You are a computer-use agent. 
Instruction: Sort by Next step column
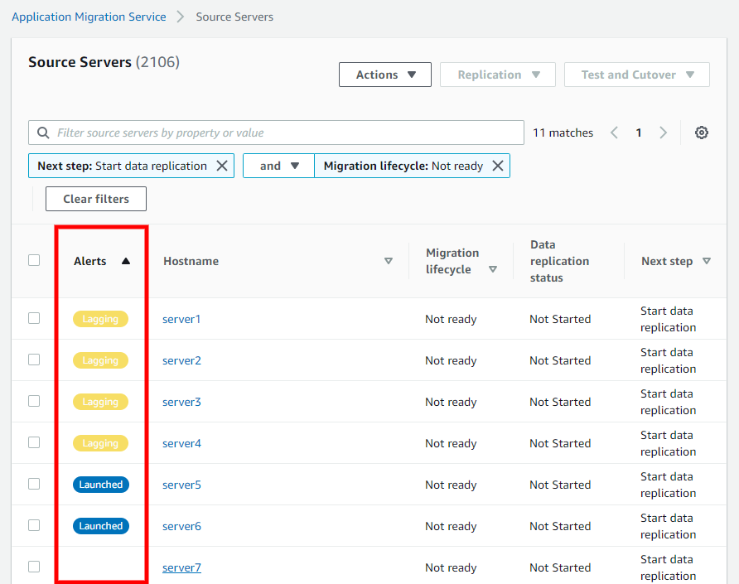pos(707,261)
